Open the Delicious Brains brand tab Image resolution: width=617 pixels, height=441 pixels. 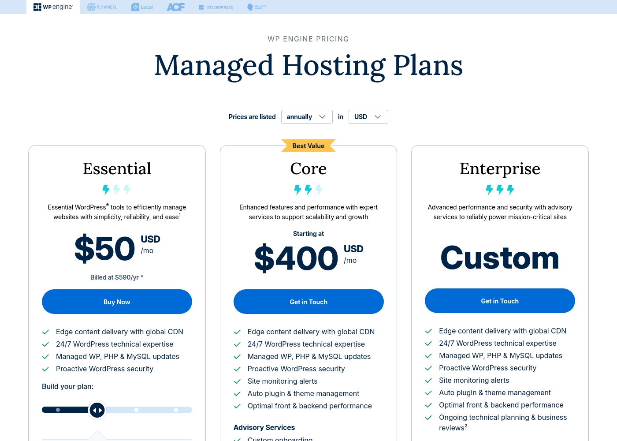pyautogui.click(x=256, y=7)
